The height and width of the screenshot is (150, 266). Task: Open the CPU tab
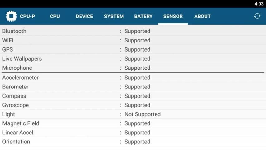(x=55, y=16)
